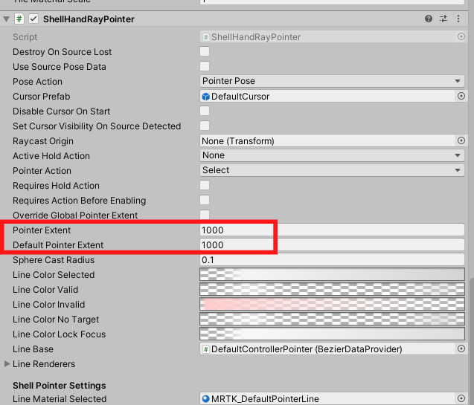The height and width of the screenshot is (405, 474).
Task: Click the Sphere Cast Radius value field
Action: 332,259
